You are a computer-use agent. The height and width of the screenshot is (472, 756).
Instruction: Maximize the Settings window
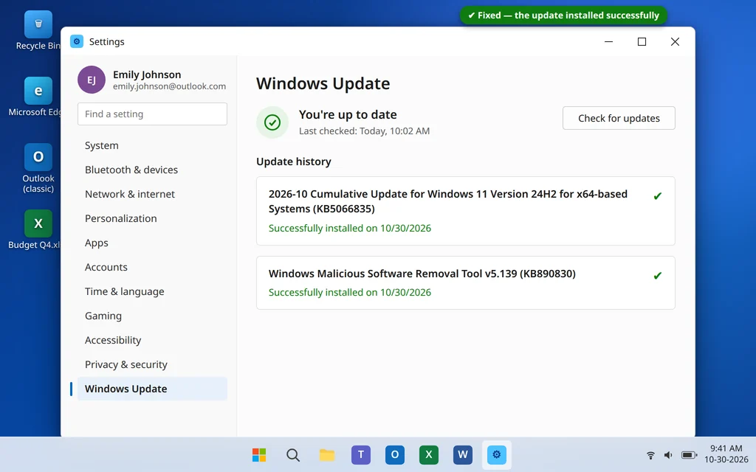[642, 41]
